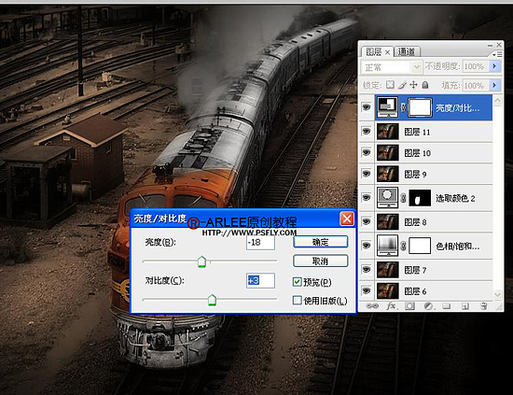Expand the 不透明度 opacity arrow
This screenshot has width=513, height=395.
point(494,66)
